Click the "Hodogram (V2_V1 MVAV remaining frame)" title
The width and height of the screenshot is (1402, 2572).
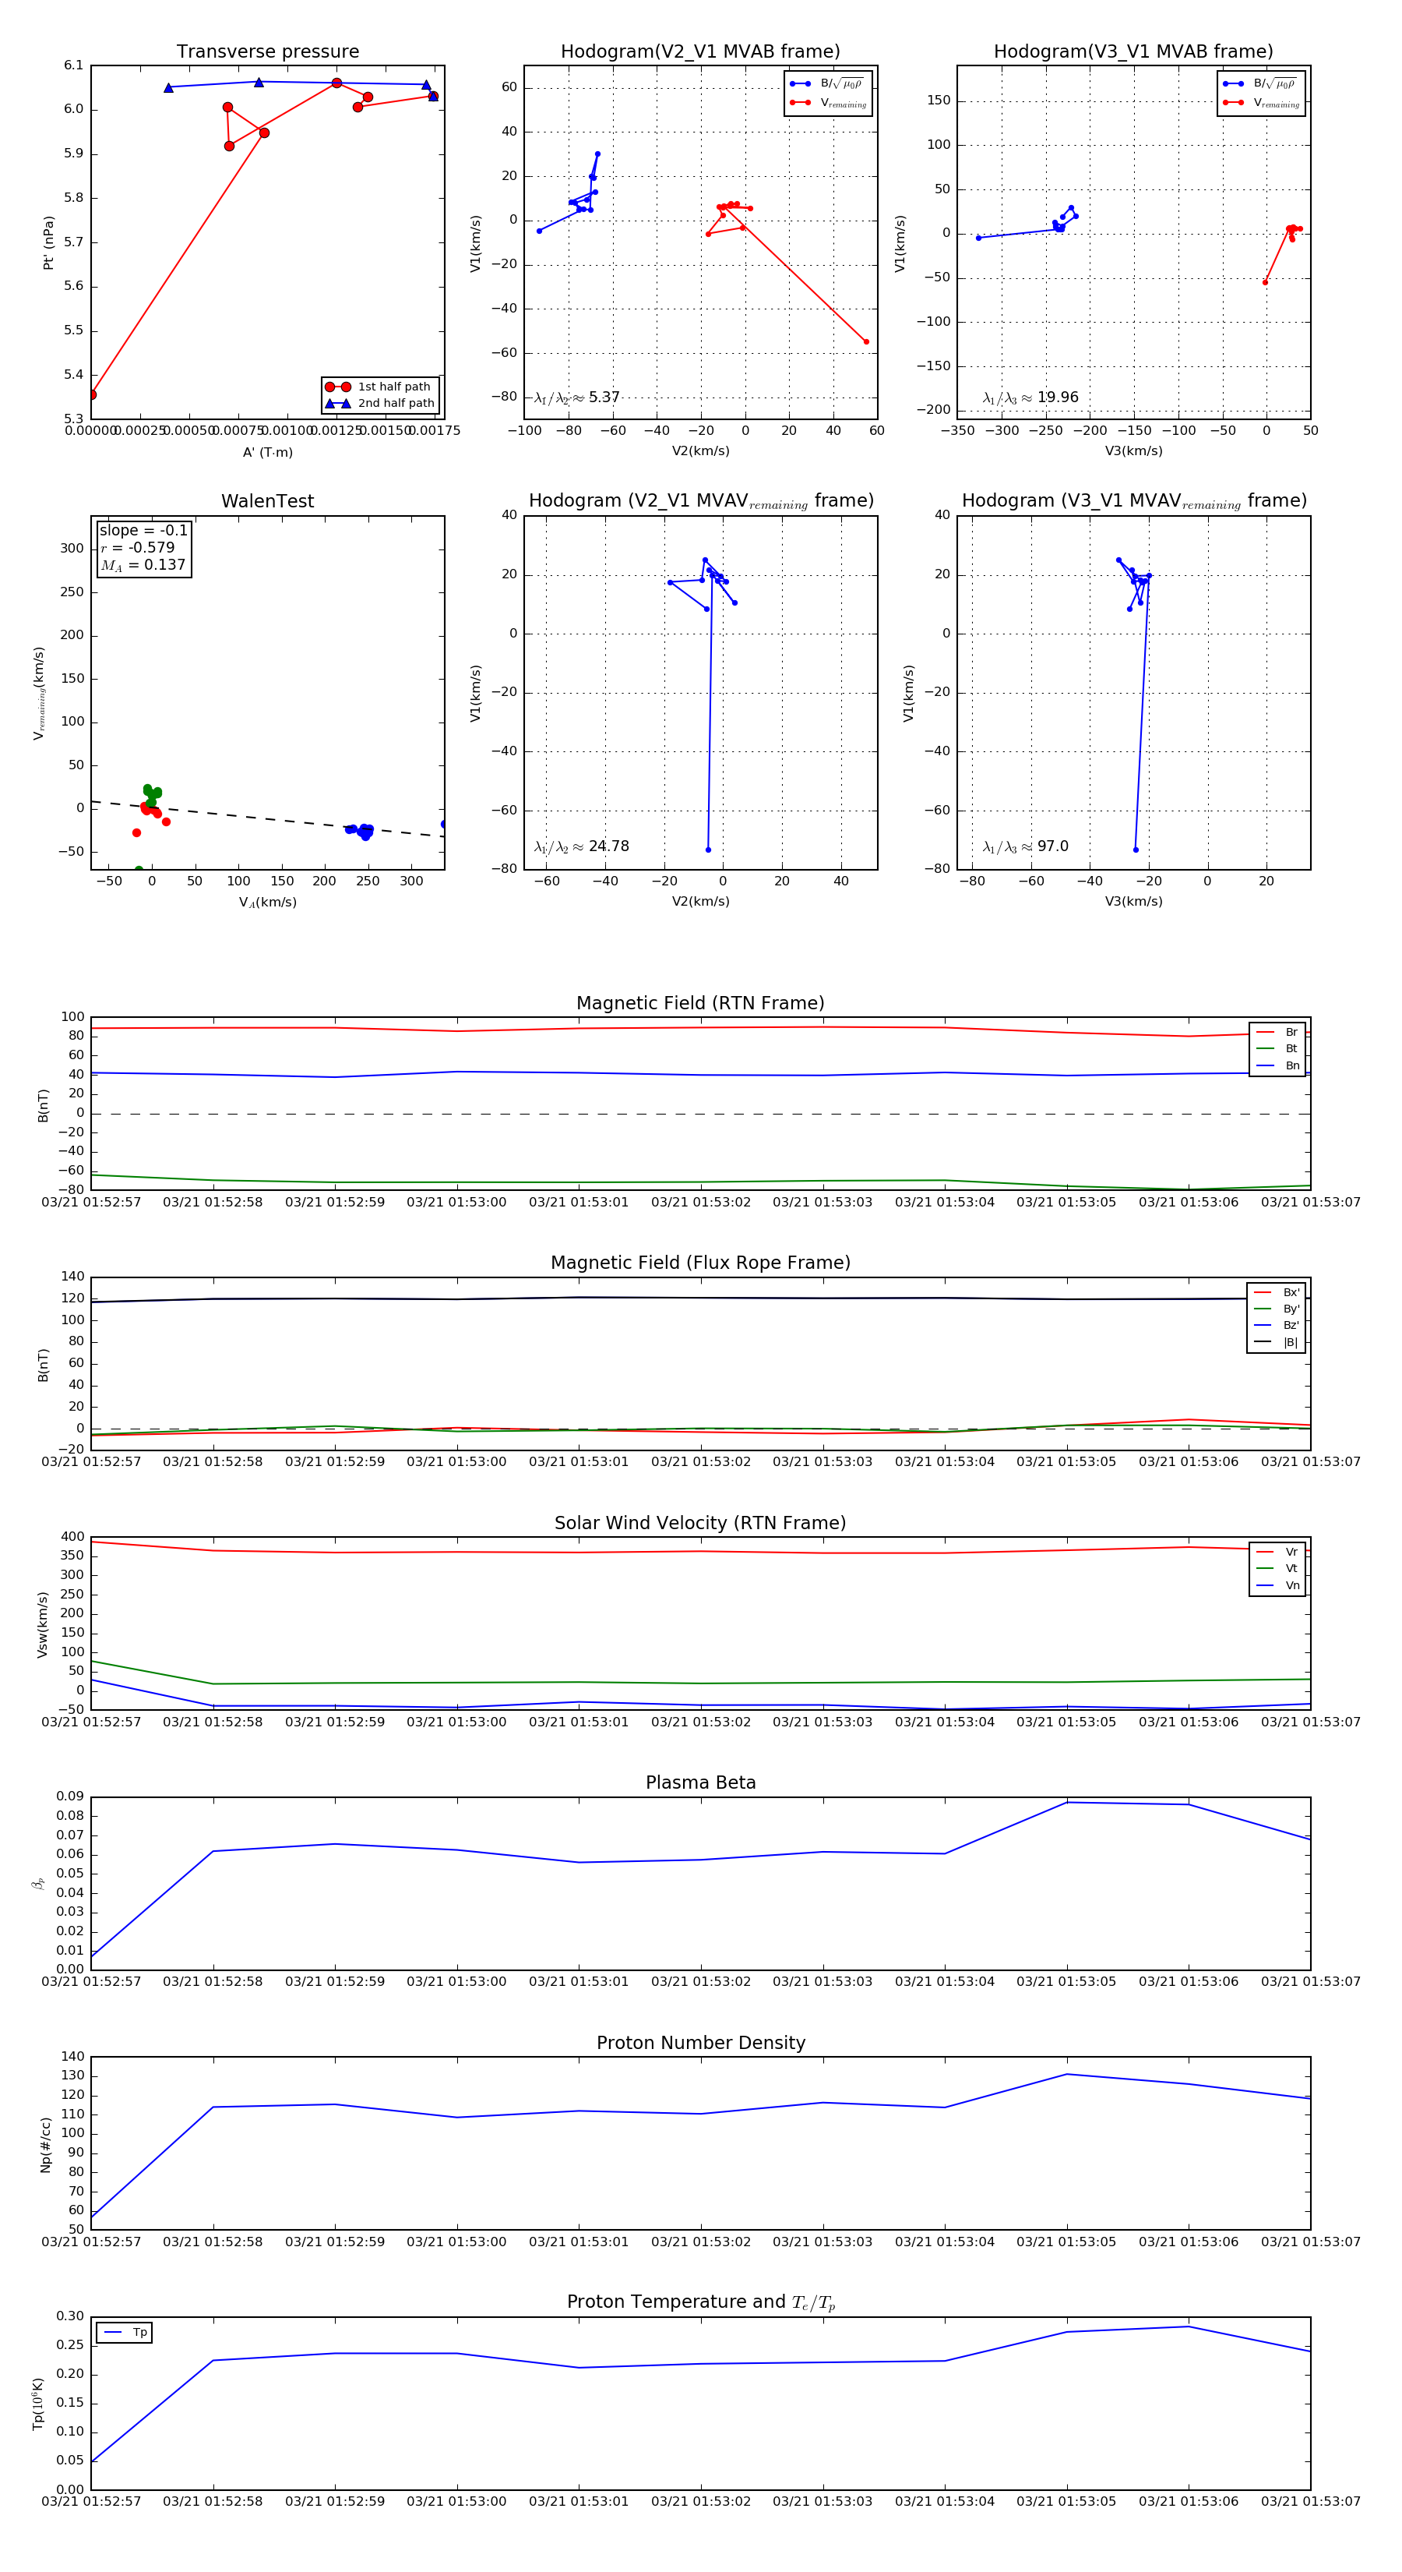click(700, 501)
